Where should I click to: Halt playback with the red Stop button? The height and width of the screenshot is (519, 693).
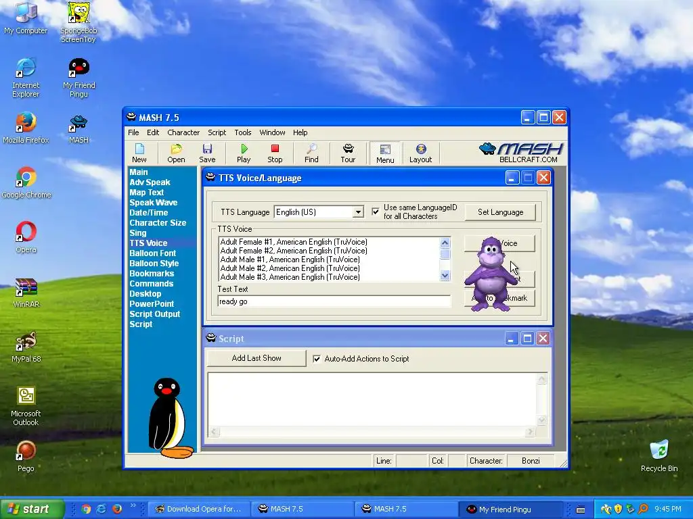click(x=275, y=153)
